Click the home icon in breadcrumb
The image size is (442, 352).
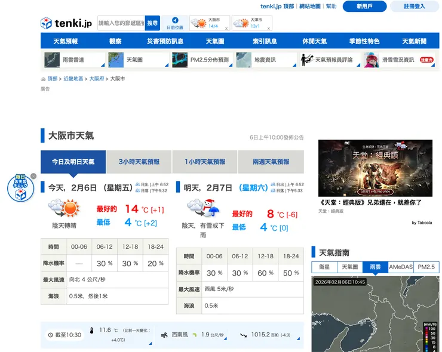pyautogui.click(x=43, y=79)
